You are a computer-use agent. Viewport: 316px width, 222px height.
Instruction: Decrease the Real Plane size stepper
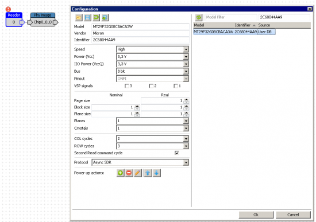186,115
